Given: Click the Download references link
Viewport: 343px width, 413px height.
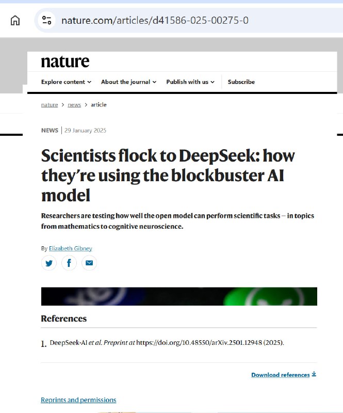Looking at the screenshot, I should (x=281, y=375).
